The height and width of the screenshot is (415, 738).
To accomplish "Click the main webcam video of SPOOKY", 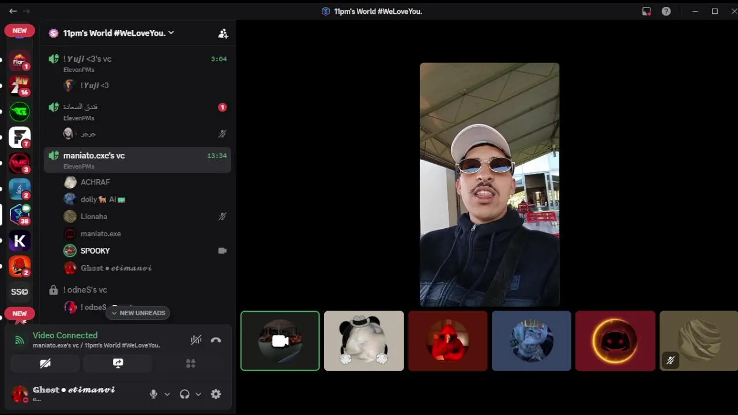I will (490, 184).
